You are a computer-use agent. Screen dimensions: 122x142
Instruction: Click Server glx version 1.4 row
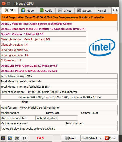43,55
